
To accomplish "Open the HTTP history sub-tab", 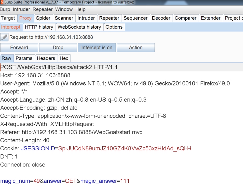I will tap(39, 27).
